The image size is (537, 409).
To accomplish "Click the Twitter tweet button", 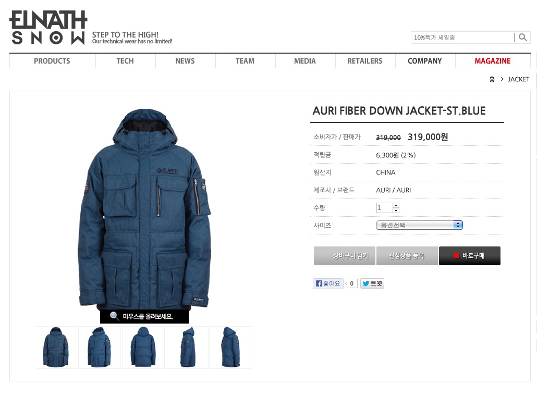I will coord(372,283).
